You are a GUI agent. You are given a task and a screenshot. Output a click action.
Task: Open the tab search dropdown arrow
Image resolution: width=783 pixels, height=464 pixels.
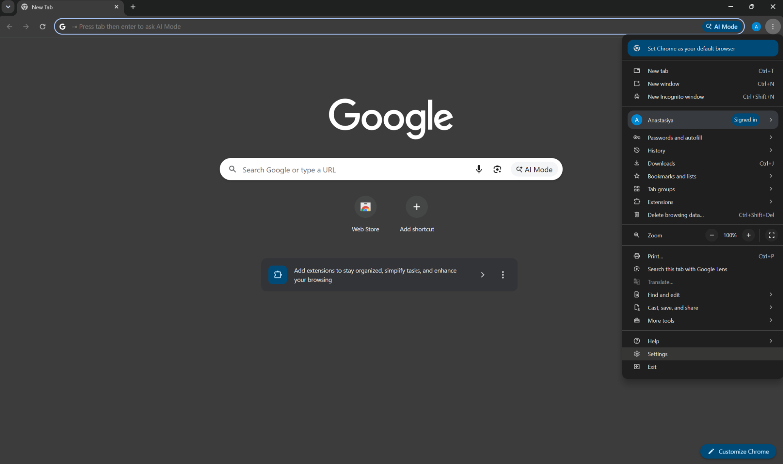(x=8, y=7)
